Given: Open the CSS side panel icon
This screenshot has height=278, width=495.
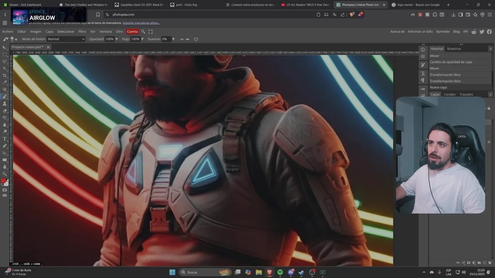Looking at the screenshot, I should (x=423, y=89).
